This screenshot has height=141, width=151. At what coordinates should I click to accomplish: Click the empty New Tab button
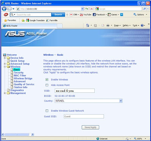coord(60,26)
